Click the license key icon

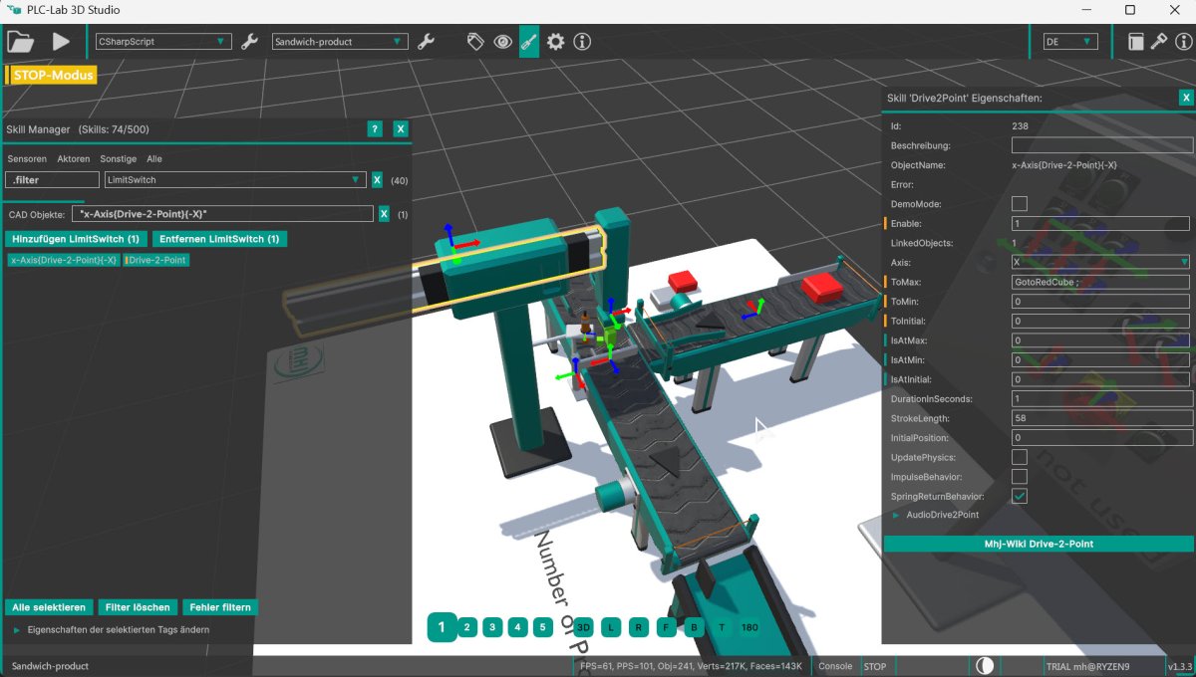1159,42
